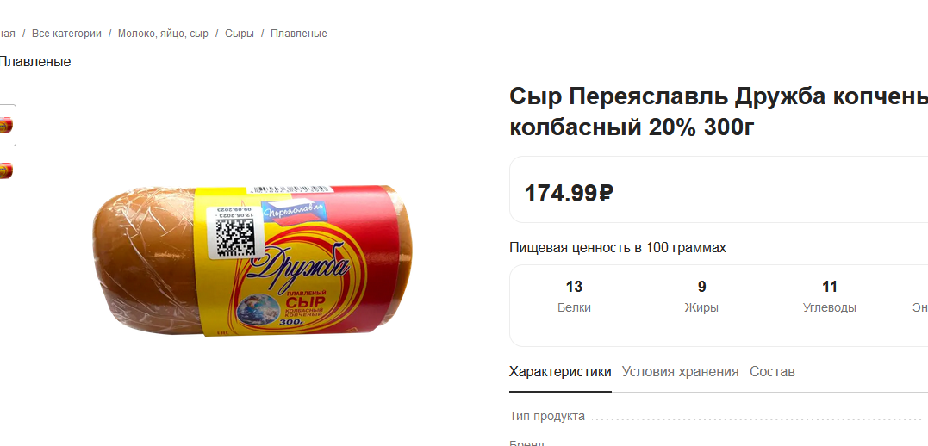Open the Состав tab
Viewport: 928px width, 446px height.
[x=772, y=372]
